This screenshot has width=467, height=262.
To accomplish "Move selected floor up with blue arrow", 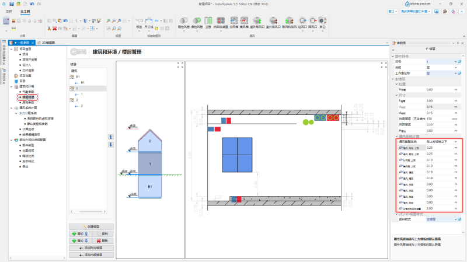I will click(111, 137).
